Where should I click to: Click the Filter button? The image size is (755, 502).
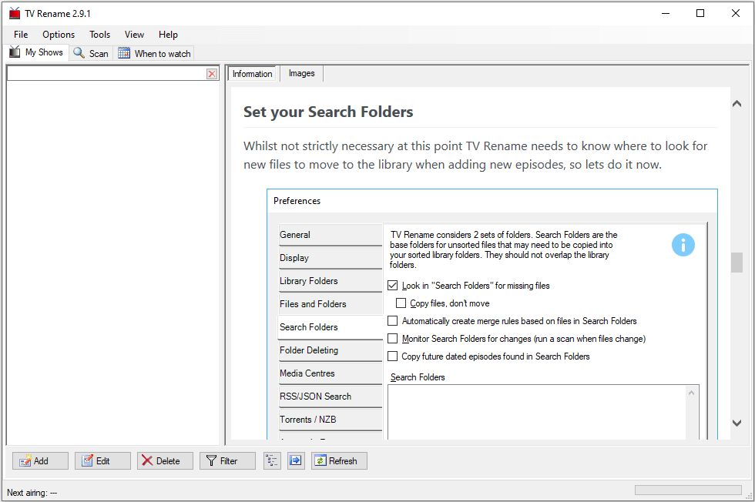(x=227, y=460)
